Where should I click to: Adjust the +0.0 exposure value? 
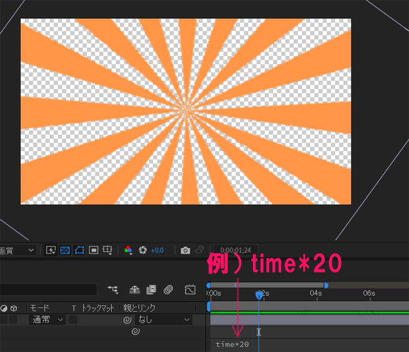pos(157,250)
